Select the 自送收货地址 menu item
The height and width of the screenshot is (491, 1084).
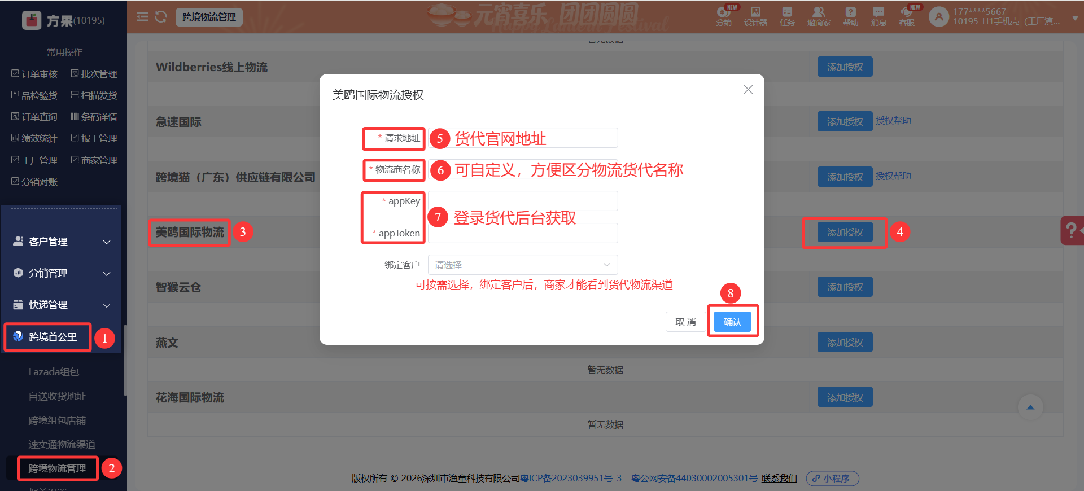57,396
